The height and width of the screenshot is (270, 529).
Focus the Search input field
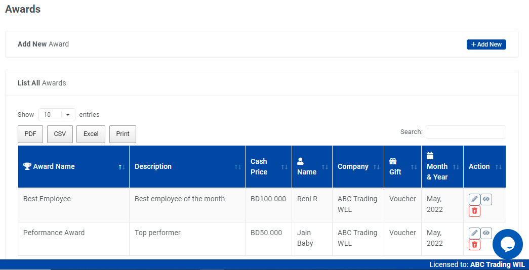pos(465,132)
